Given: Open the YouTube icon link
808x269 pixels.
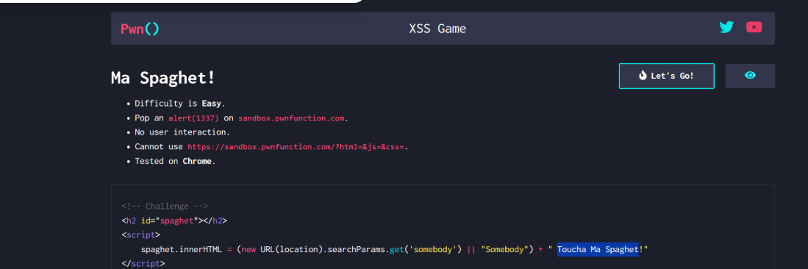Looking at the screenshot, I should click(x=754, y=27).
